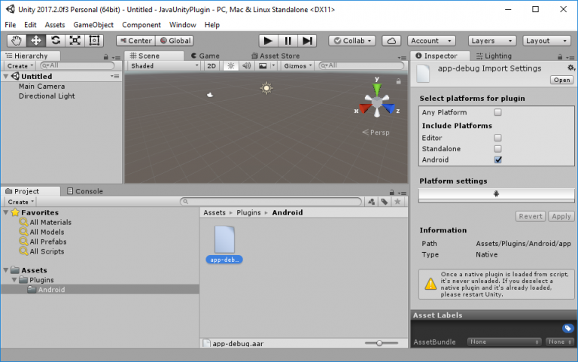Lock the Project panel

pyautogui.click(x=392, y=193)
